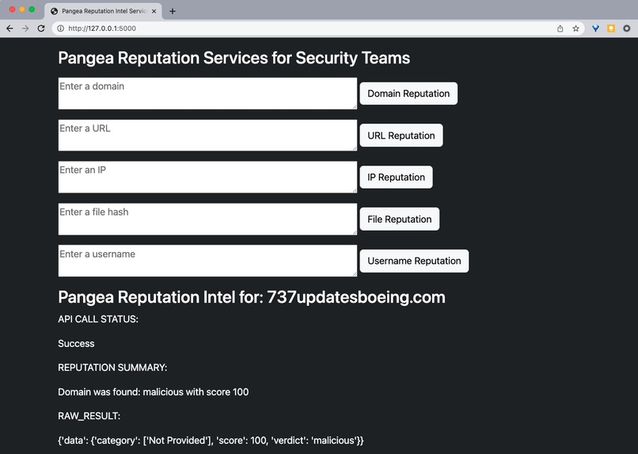The height and width of the screenshot is (454, 638).
Task: Focus the Enter a username text box
Action: point(207,261)
